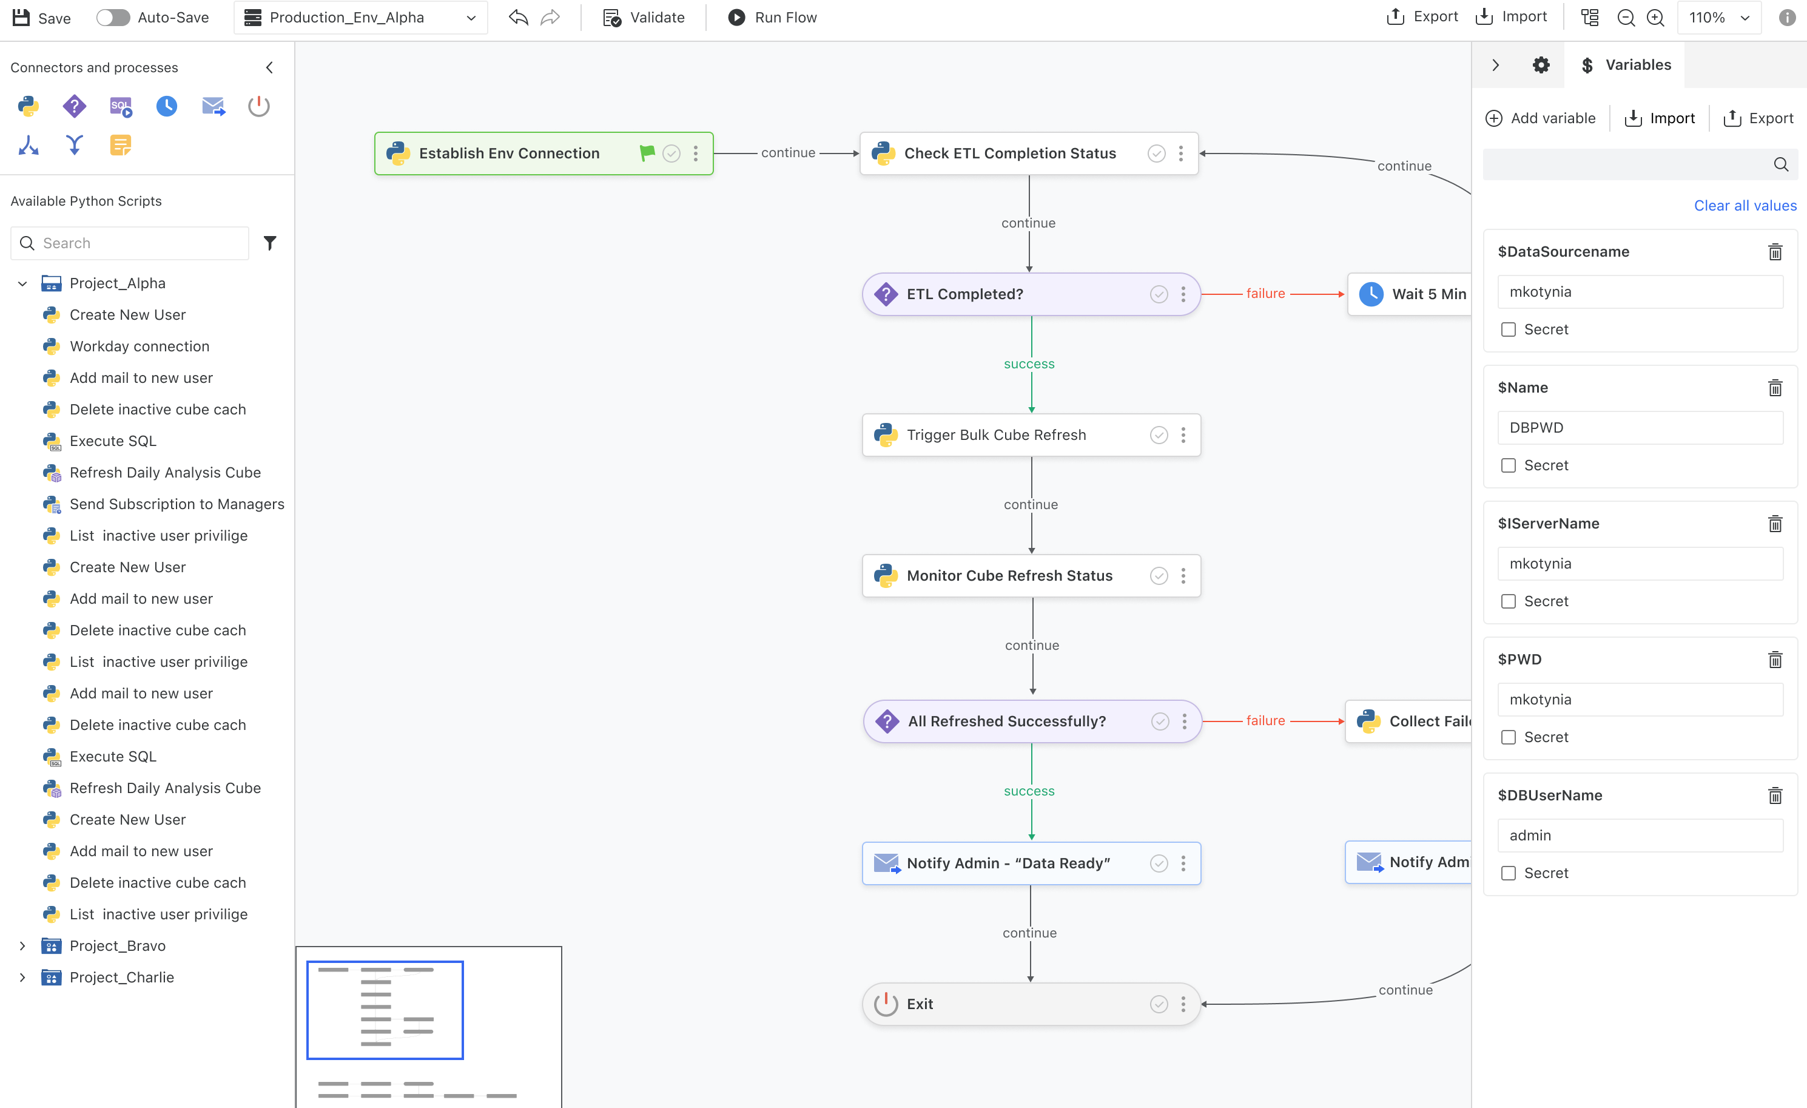Screen dimensions: 1807x1108
Task: Open the Production_Env_Alpha environment dropdown
Action: 361,18
